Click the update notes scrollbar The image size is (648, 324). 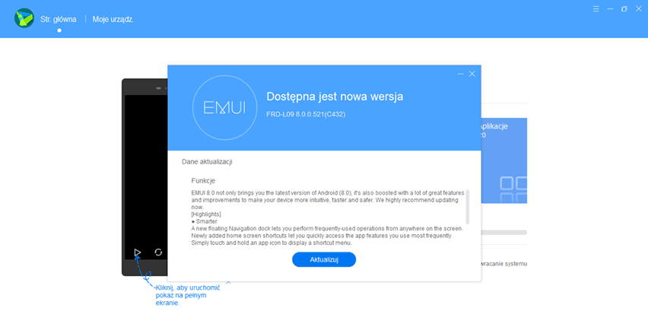(x=468, y=207)
